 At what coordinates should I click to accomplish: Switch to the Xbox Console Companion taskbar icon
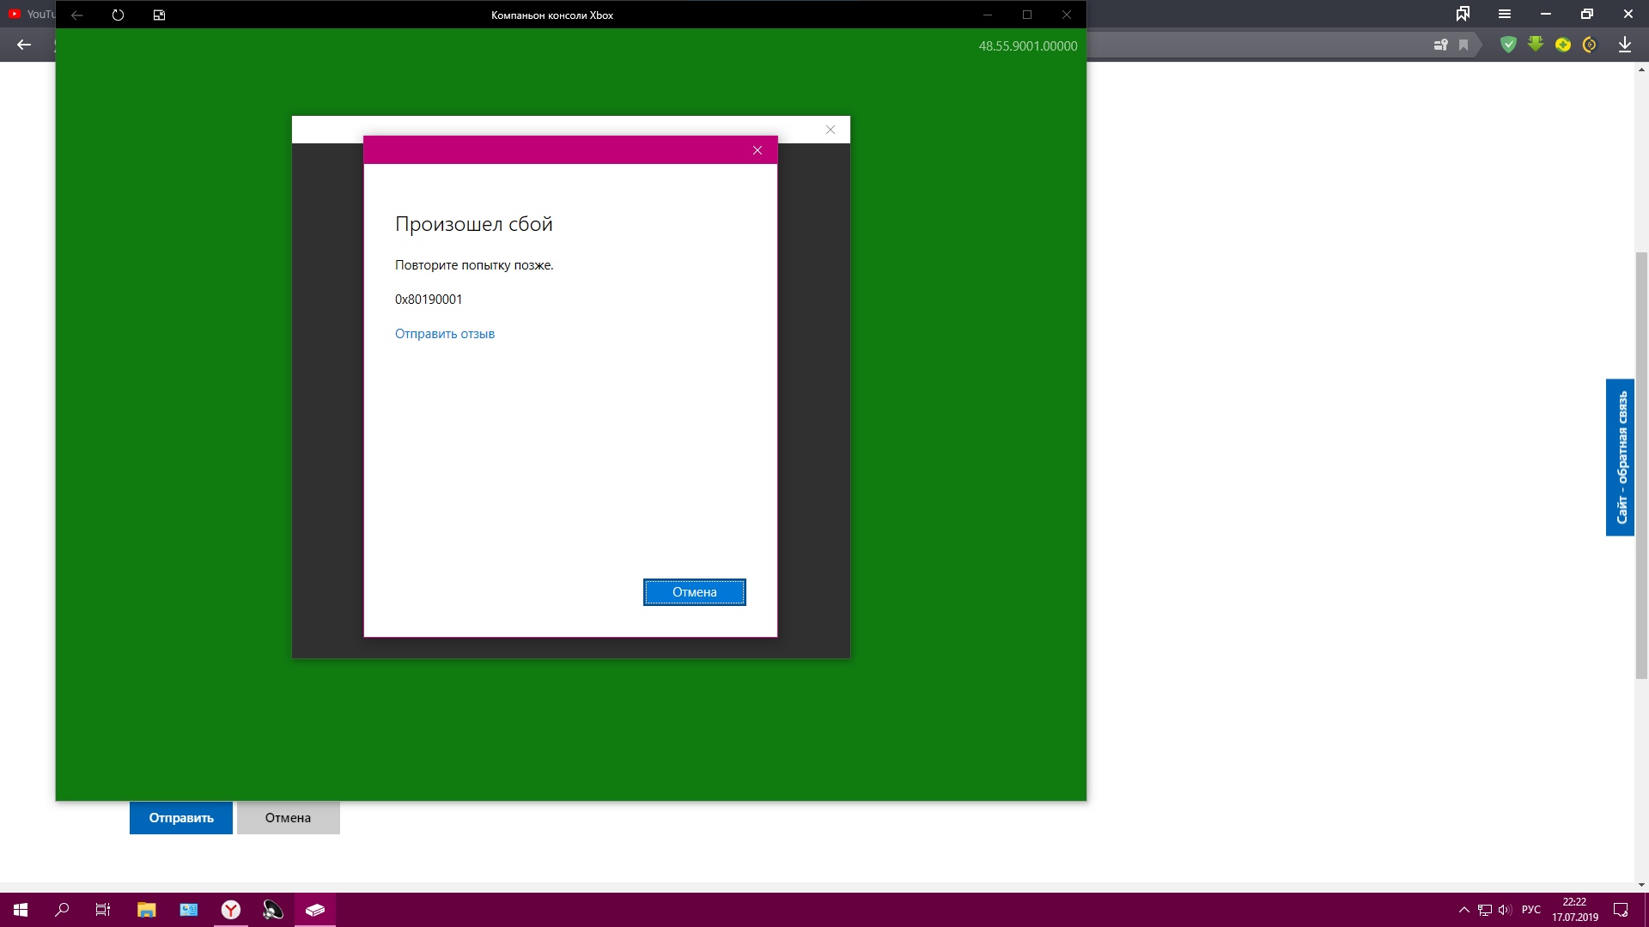tap(315, 910)
